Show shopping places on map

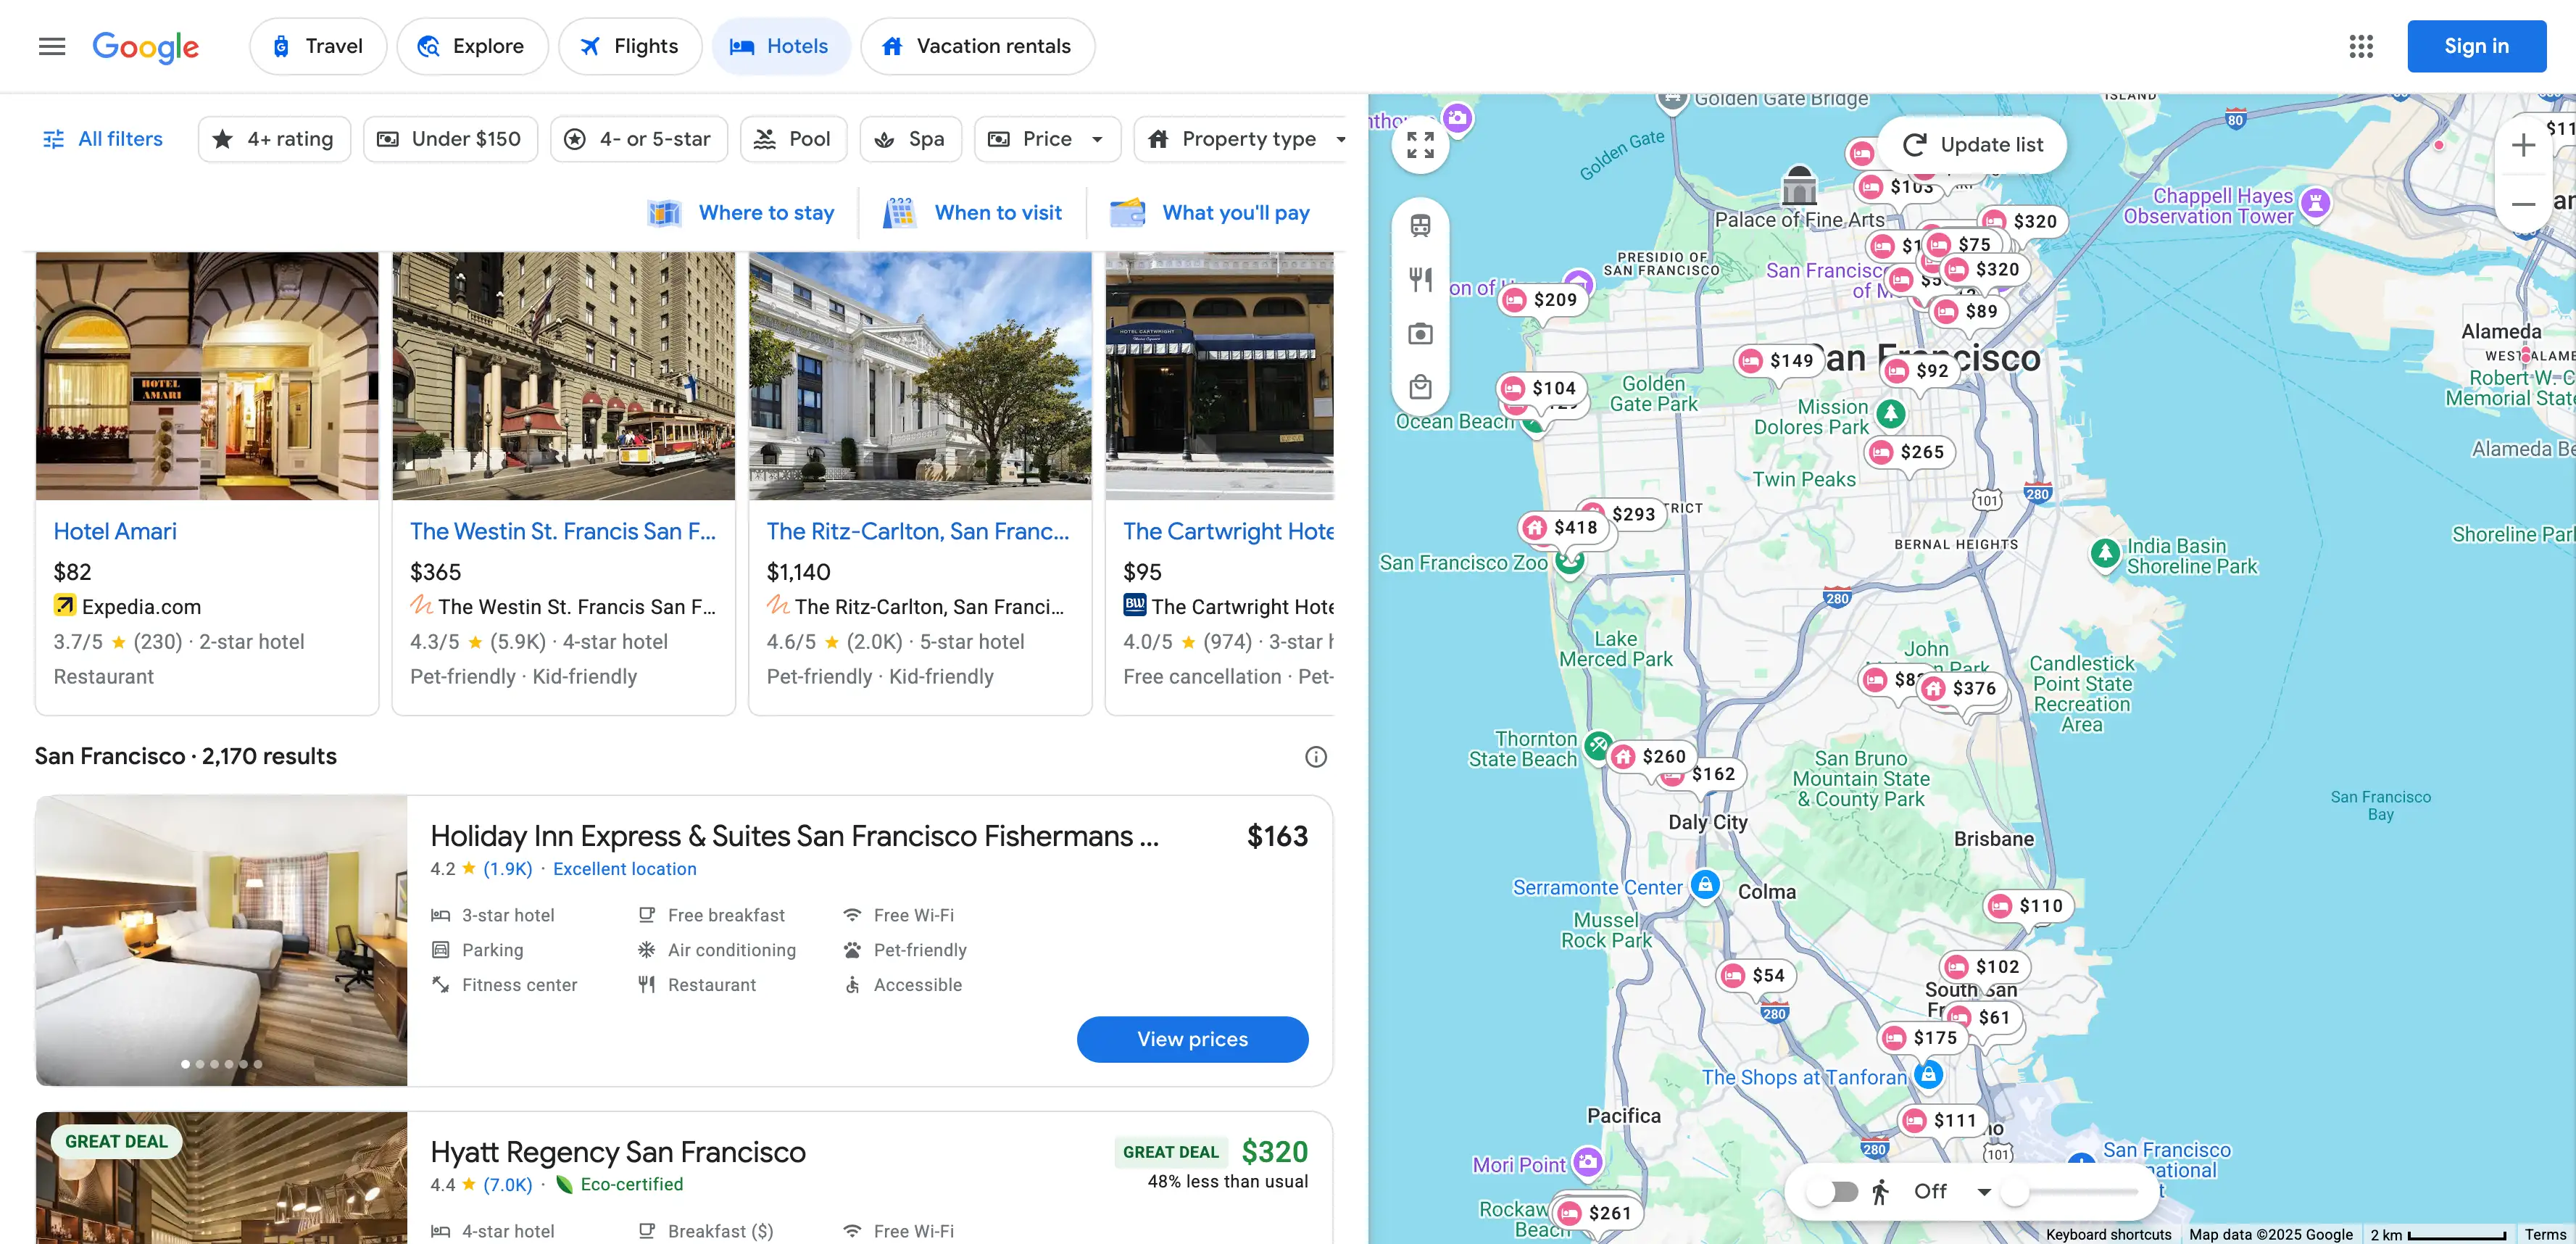(x=1420, y=387)
